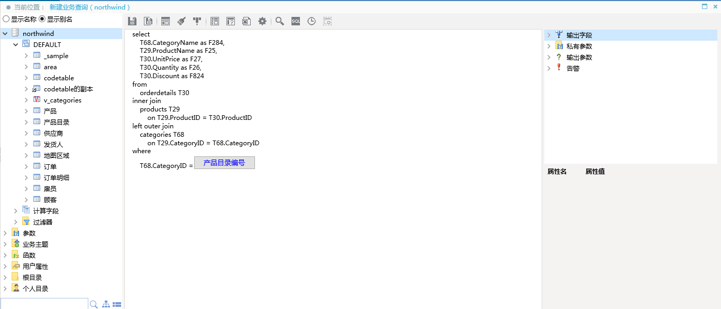Click the layout window icon after Save As
Screen dimensions: 721x309
click(166, 21)
